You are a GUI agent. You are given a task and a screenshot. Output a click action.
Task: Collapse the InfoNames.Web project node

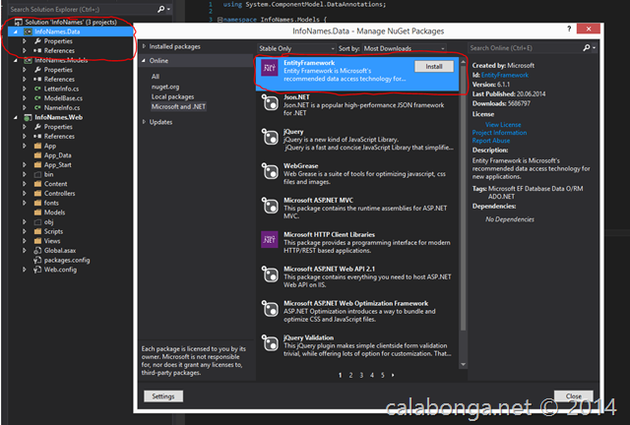[x=16, y=117]
